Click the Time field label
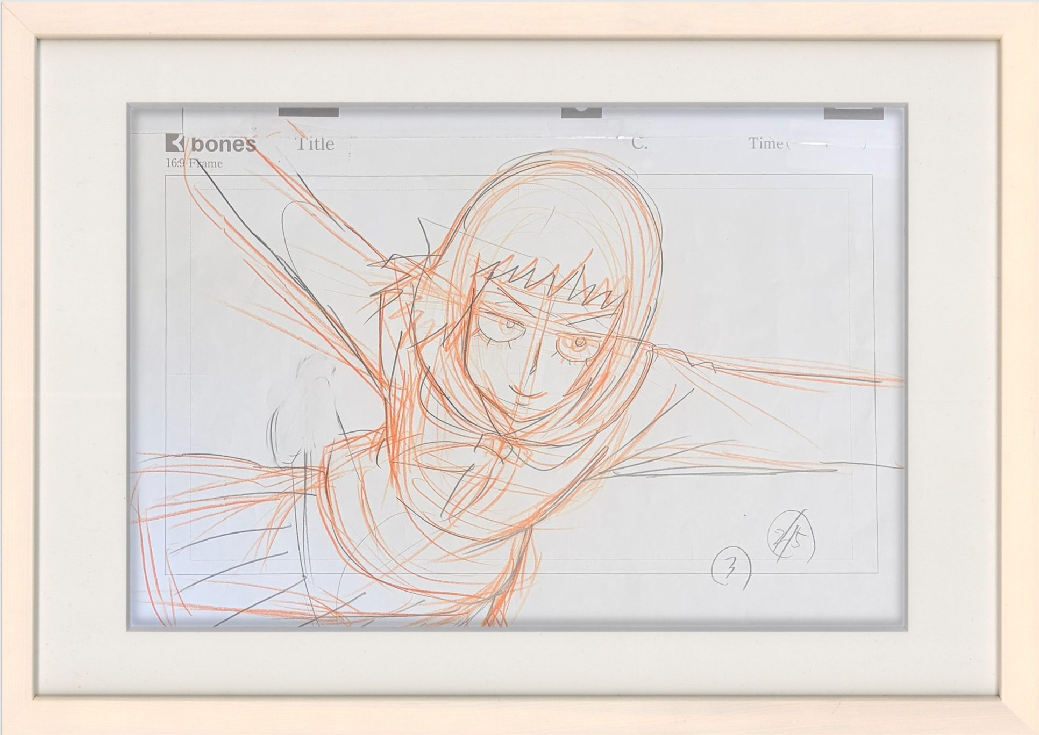Image resolution: width=1039 pixels, height=735 pixels. pyautogui.click(x=765, y=143)
